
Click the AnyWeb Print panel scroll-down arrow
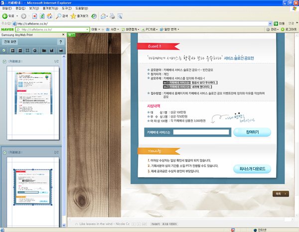pyautogui.click(x=64, y=226)
